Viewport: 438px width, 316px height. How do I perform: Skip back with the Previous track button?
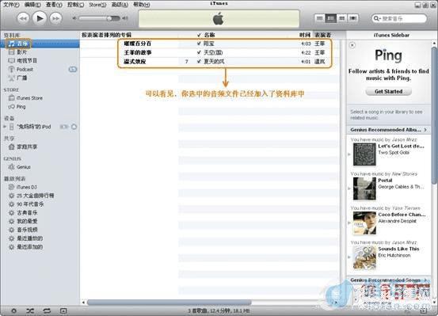(23, 19)
